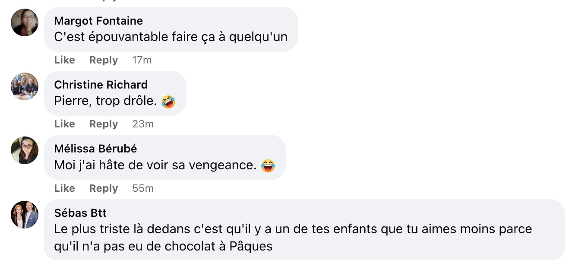Click the Sébas Btt name link

tap(80, 213)
